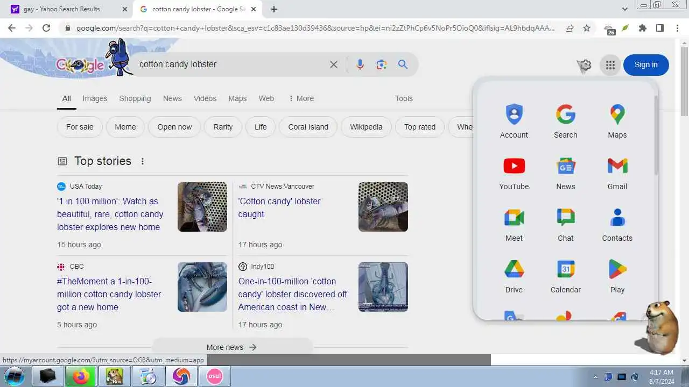This screenshot has height=387, width=689.
Task: Apply the For sale filter chip
Action: pyautogui.click(x=80, y=127)
